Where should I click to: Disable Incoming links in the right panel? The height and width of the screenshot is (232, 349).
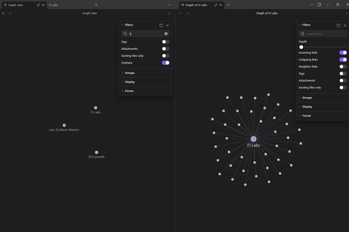(343, 52)
